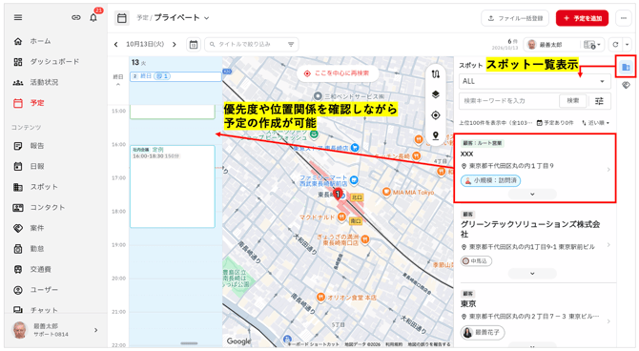Screen dimensions: 639x351
Task: Click オリオン食堂 本店 marker on map
Action: point(320,298)
